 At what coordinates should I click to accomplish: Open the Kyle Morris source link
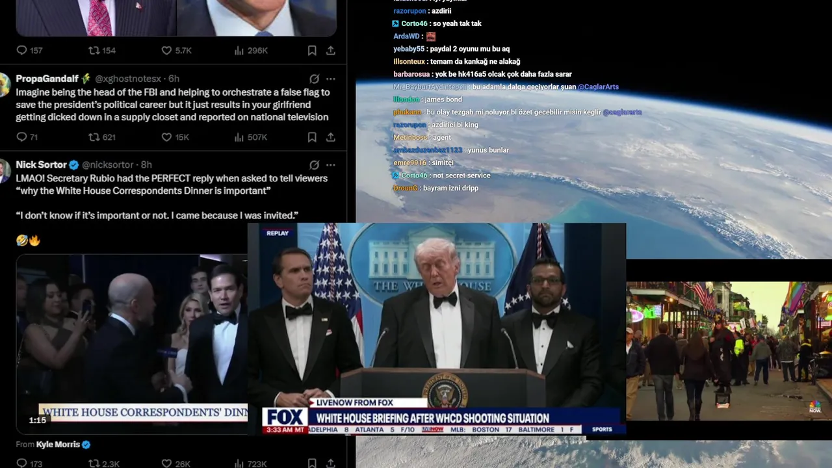click(58, 445)
